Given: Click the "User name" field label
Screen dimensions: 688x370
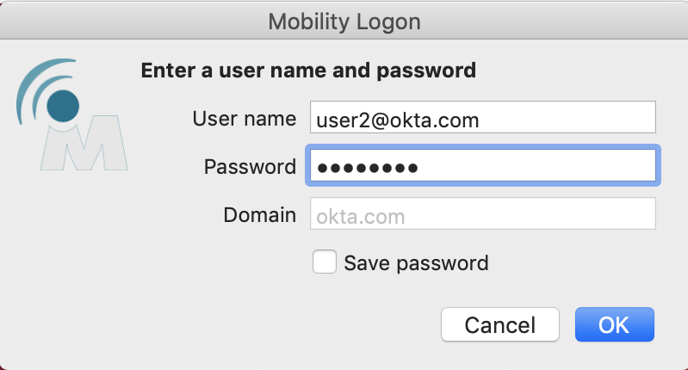Looking at the screenshot, I should coord(245,119).
